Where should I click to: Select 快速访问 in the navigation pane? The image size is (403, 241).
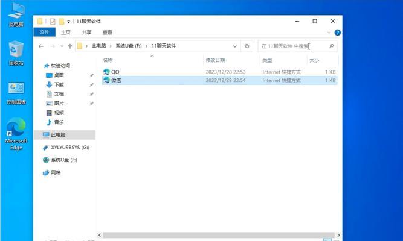point(60,66)
